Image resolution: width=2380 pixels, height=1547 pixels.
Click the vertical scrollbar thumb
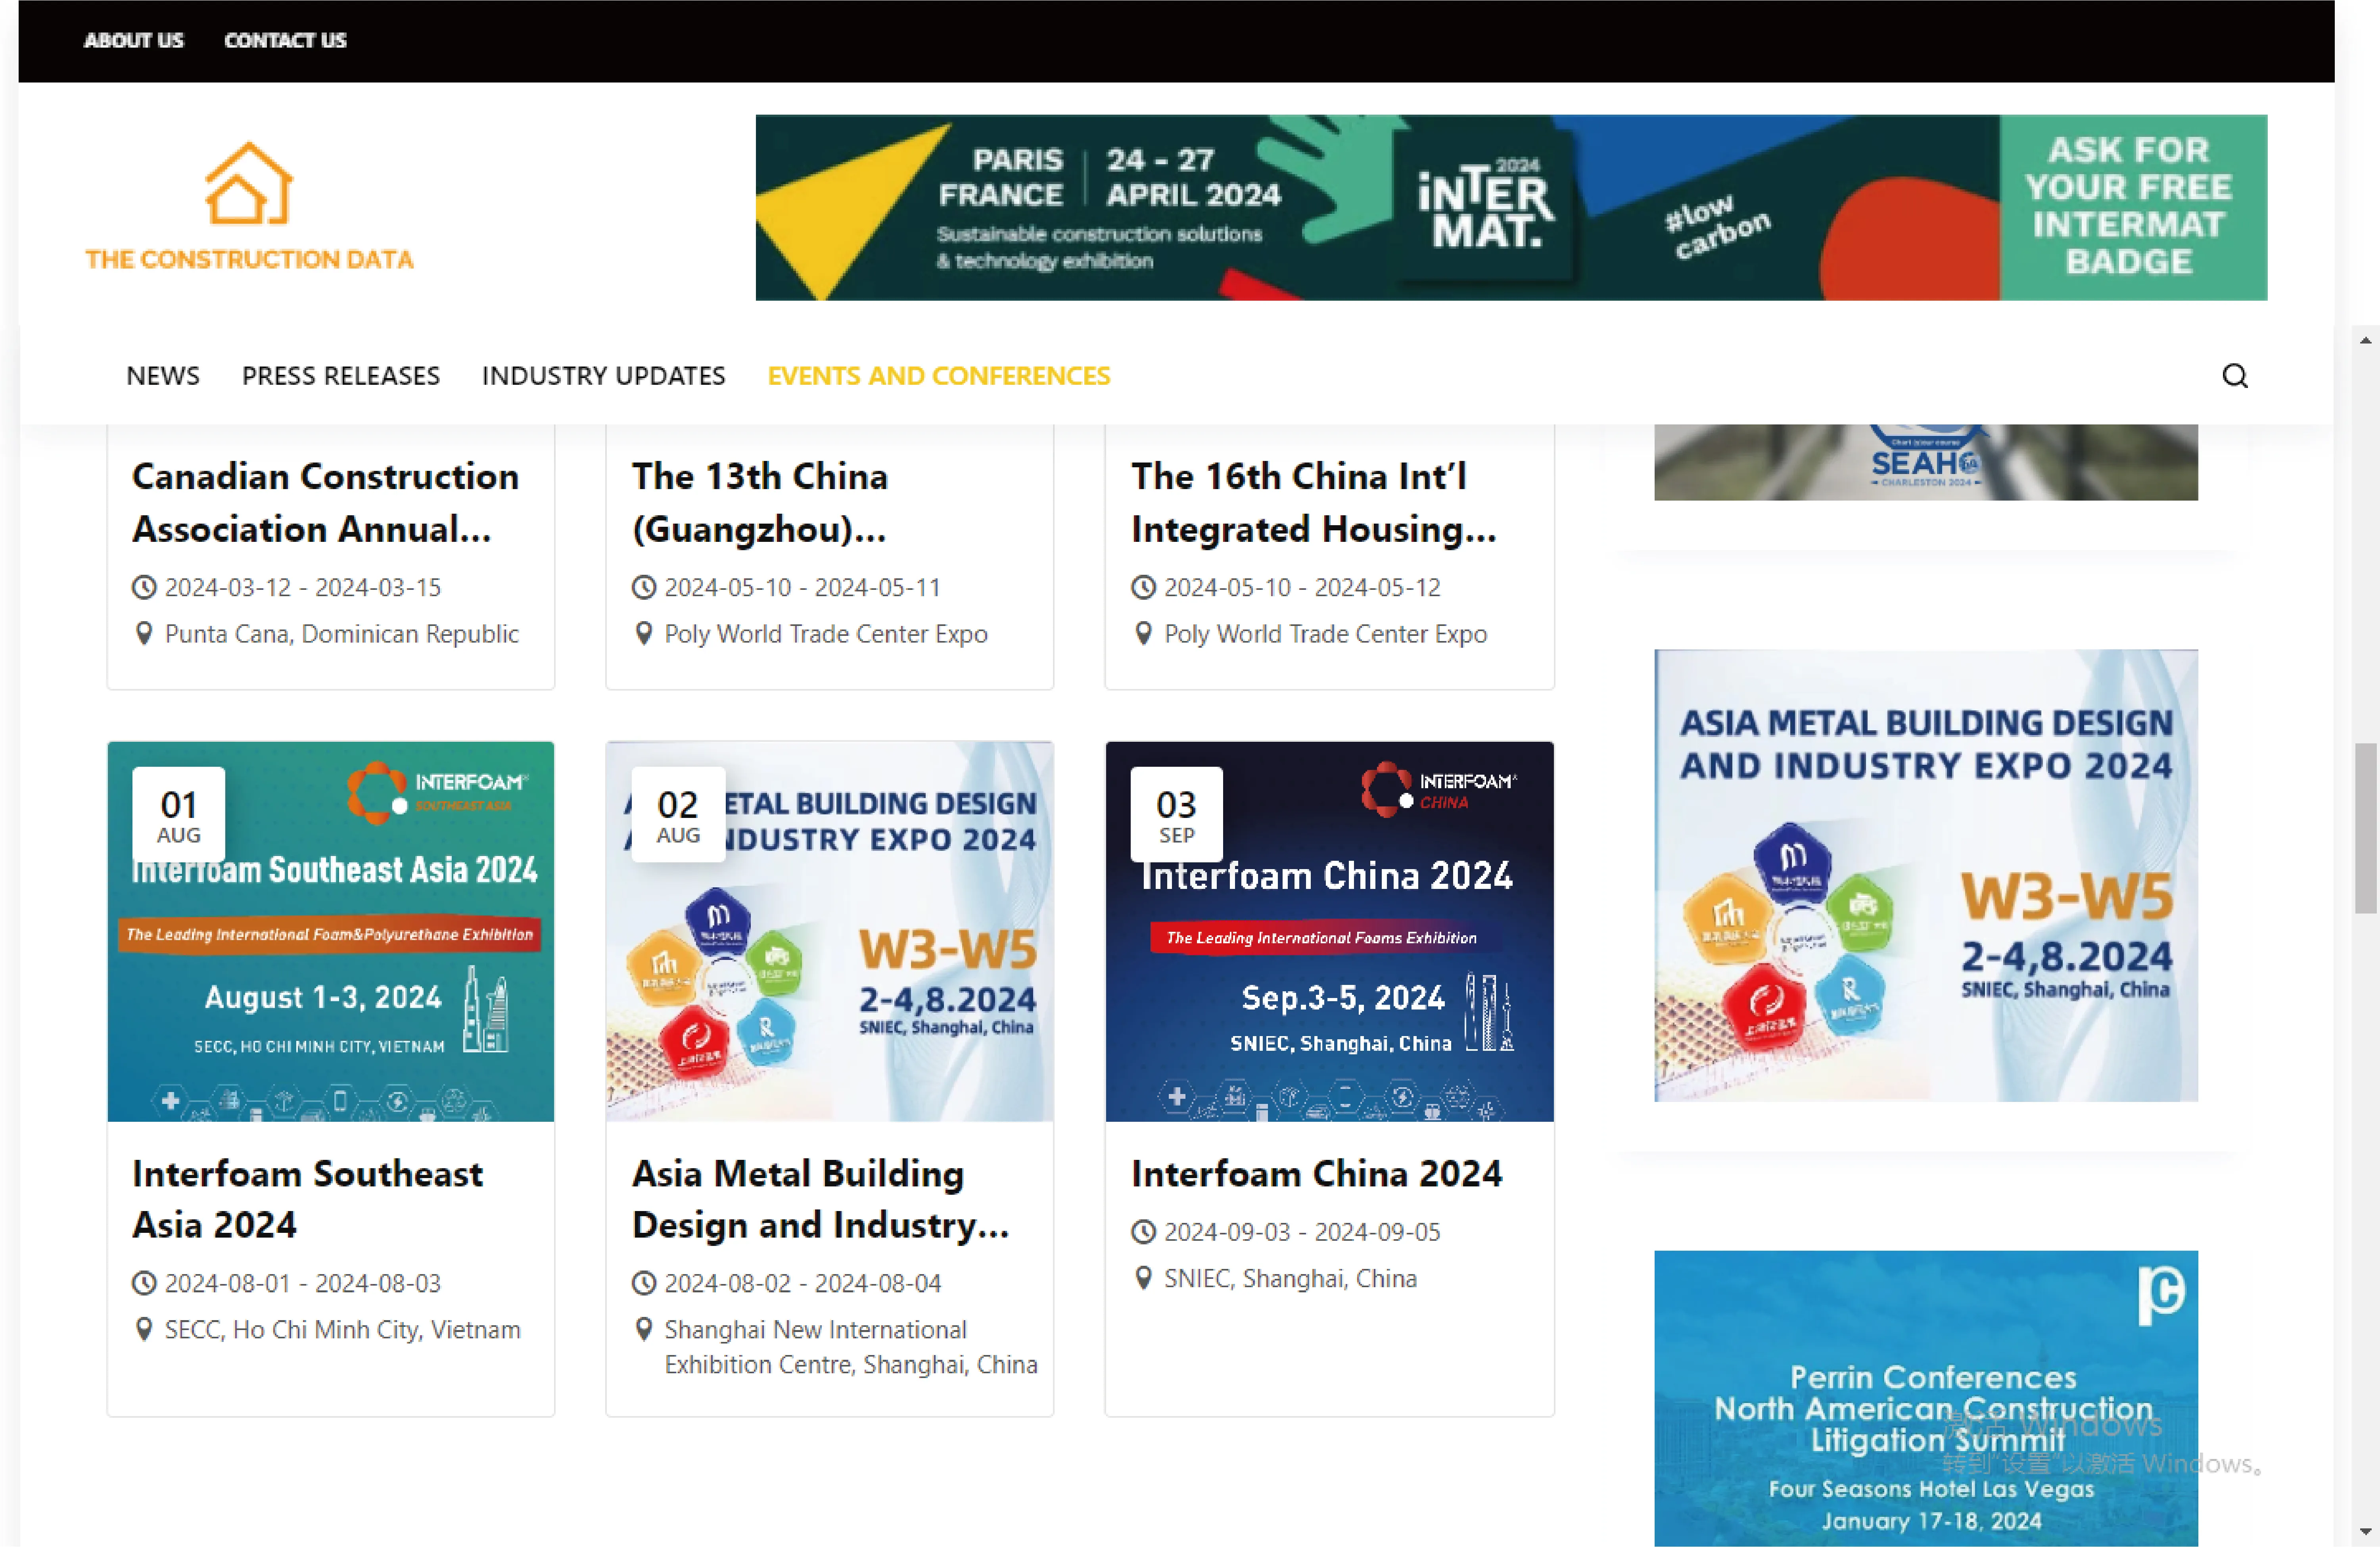pos(2365,828)
